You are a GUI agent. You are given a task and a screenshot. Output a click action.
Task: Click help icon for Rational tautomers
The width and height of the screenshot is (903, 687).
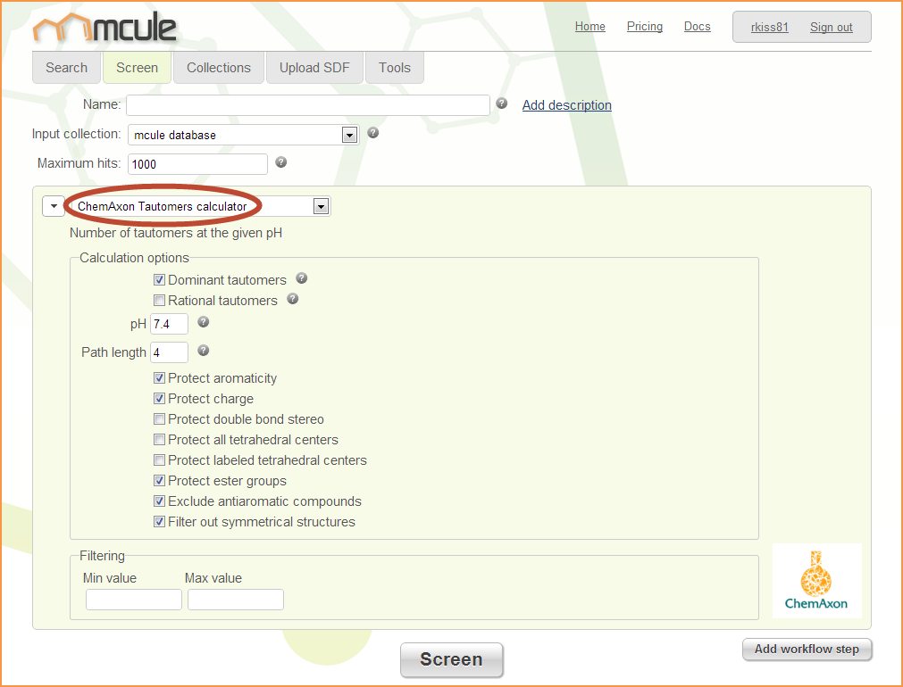(293, 299)
